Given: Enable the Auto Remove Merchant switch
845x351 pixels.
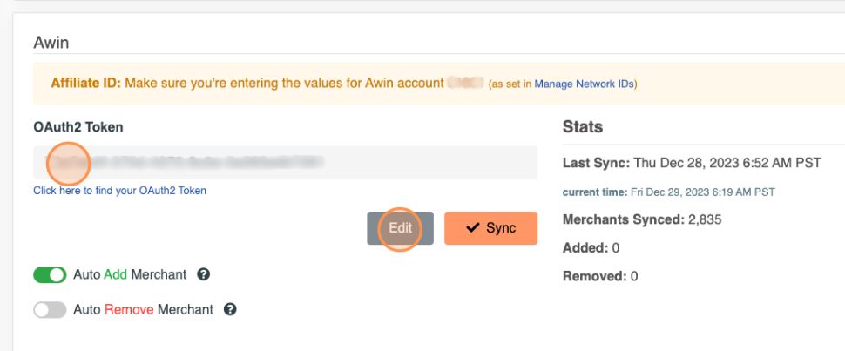Looking at the screenshot, I should click(50, 309).
